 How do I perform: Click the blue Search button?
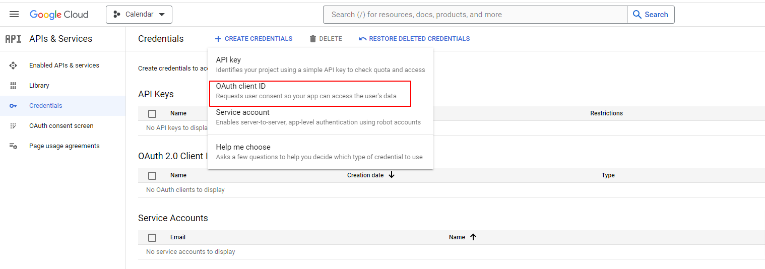(651, 15)
